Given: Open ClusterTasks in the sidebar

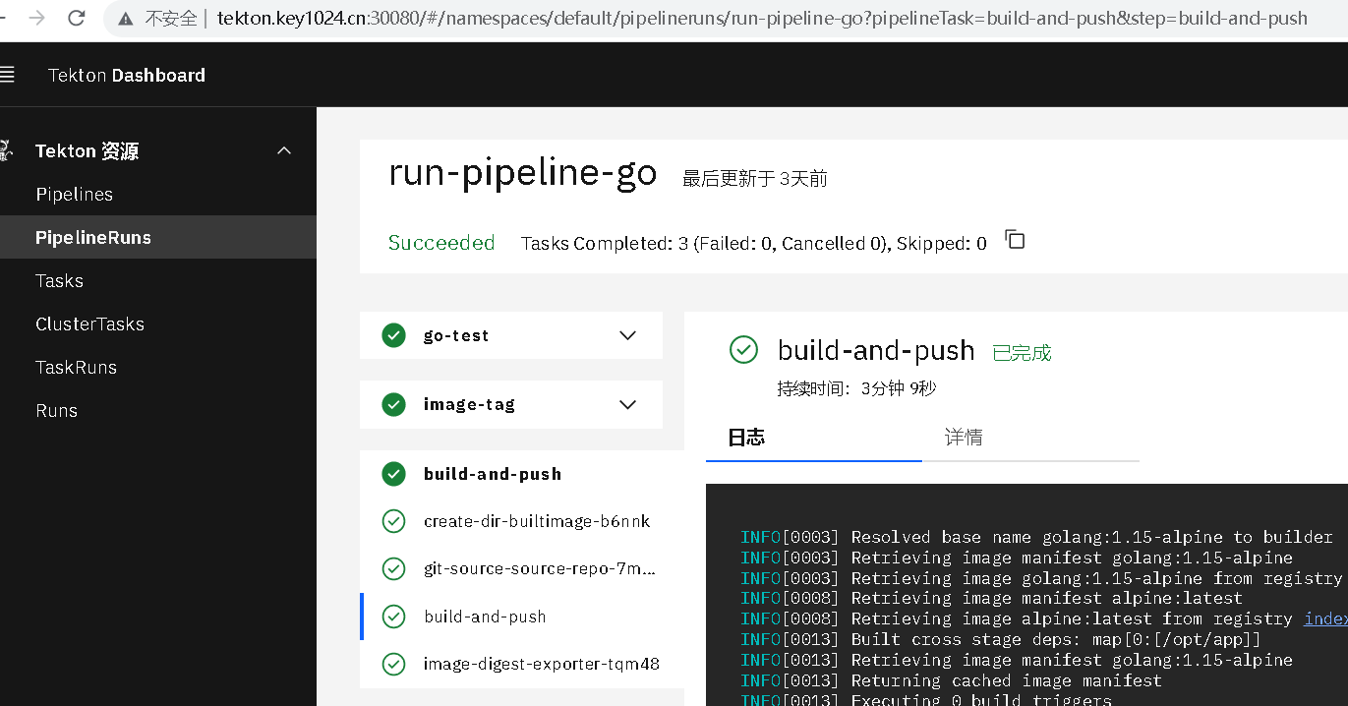Looking at the screenshot, I should click(158, 324).
